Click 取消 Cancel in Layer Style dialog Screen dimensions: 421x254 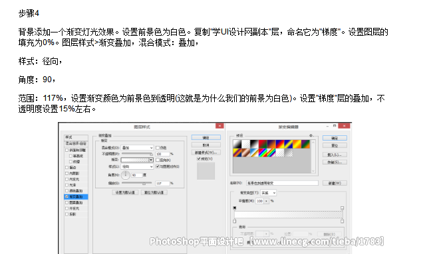206,145
